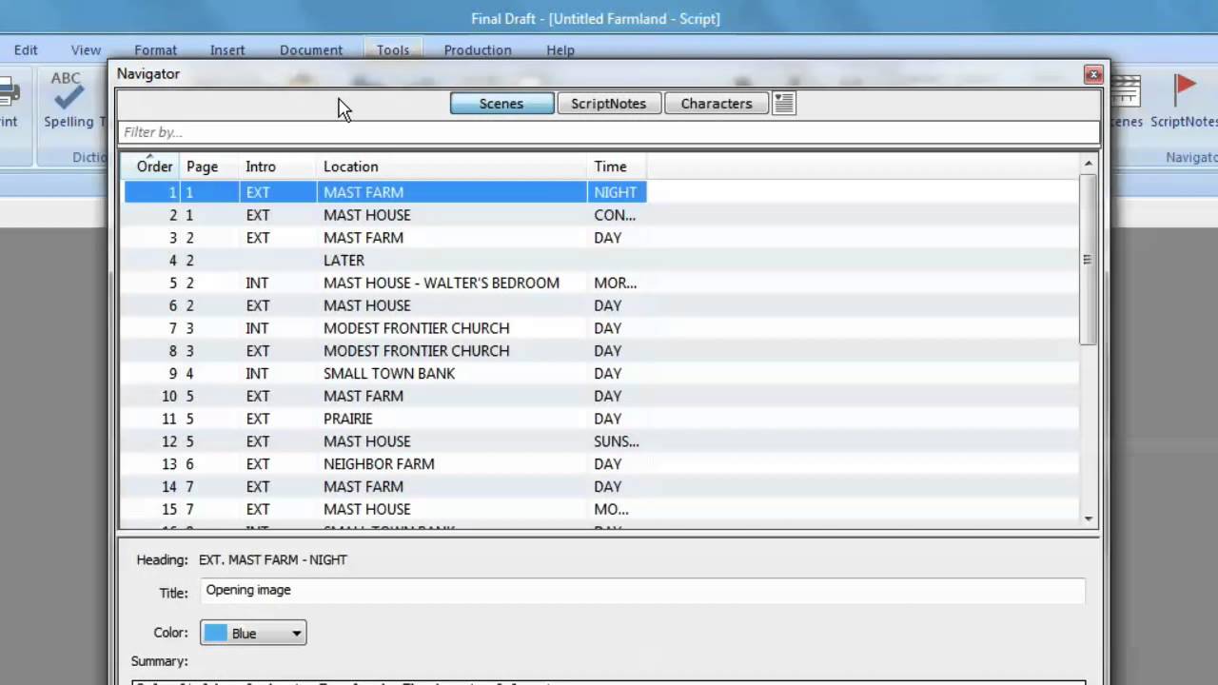The image size is (1218, 685).
Task: Open the Format menu
Action: tap(155, 50)
